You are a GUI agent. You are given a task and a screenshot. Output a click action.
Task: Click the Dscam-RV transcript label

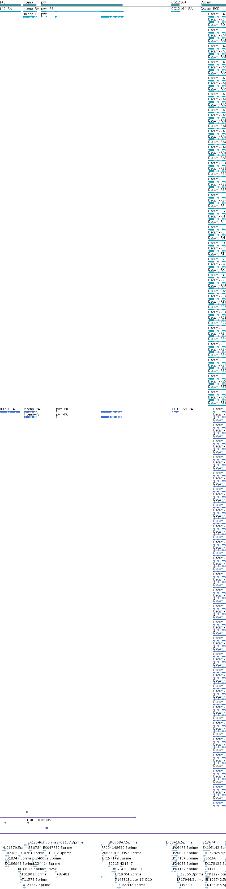tap(216, 259)
